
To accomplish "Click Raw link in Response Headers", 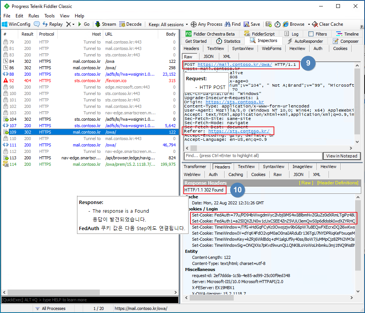I will 306,183.
